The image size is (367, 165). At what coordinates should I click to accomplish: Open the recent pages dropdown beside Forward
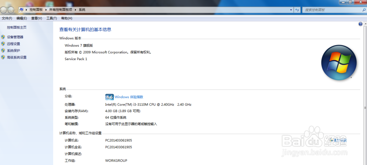[16, 10]
